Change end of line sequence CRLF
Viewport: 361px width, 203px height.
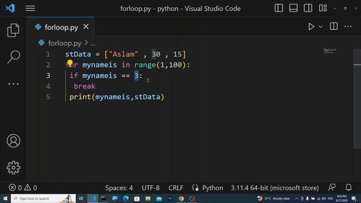[x=175, y=188]
